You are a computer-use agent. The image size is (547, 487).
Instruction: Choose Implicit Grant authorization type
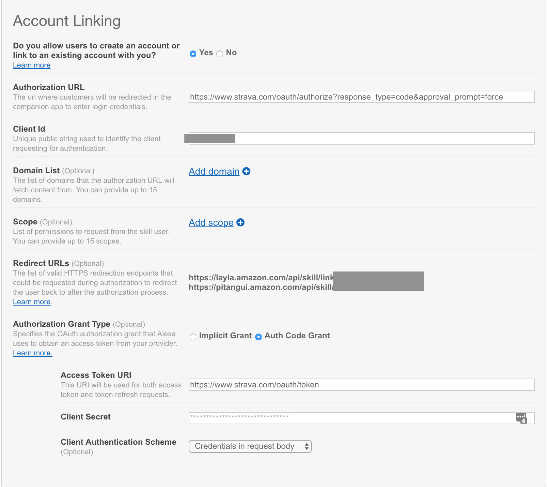point(193,337)
